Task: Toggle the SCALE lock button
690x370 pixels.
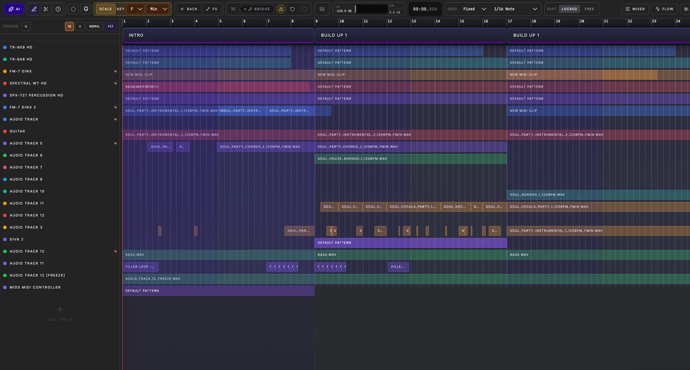Action: [x=105, y=9]
